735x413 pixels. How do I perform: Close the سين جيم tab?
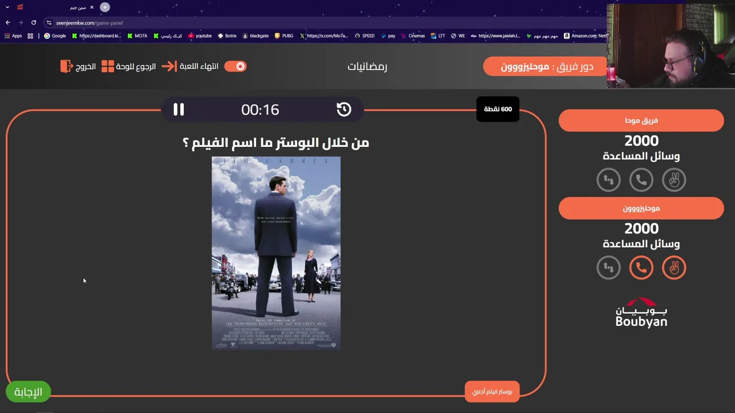[91, 7]
